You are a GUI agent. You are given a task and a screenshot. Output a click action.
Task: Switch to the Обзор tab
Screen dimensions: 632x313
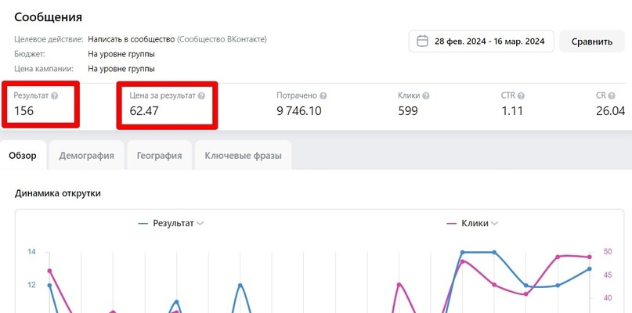[23, 156]
